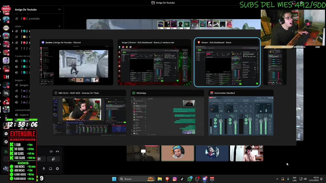Screen dimensions: 326x183
Task: Open File Explorer from the taskbar
Action: tap(160, 179)
